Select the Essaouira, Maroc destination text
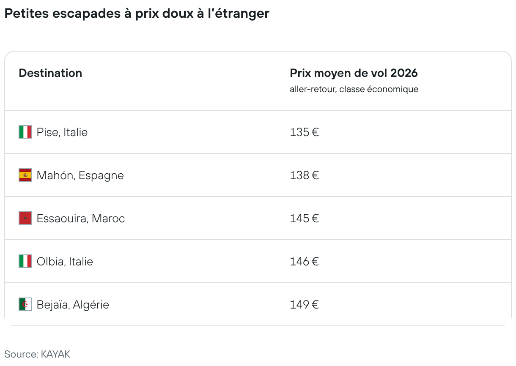 pyautogui.click(x=81, y=219)
